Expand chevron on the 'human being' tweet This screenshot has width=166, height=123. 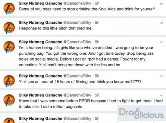tap(161, 42)
